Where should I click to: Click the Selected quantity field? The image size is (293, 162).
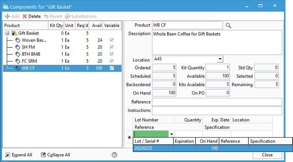(267, 76)
